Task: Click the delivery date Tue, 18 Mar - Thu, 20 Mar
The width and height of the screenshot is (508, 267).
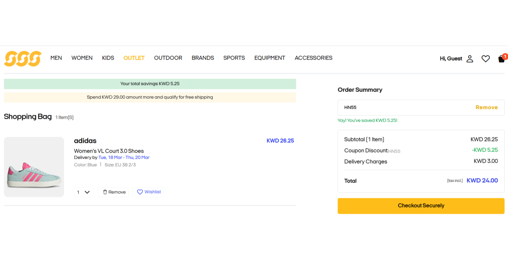Action: pos(124,158)
